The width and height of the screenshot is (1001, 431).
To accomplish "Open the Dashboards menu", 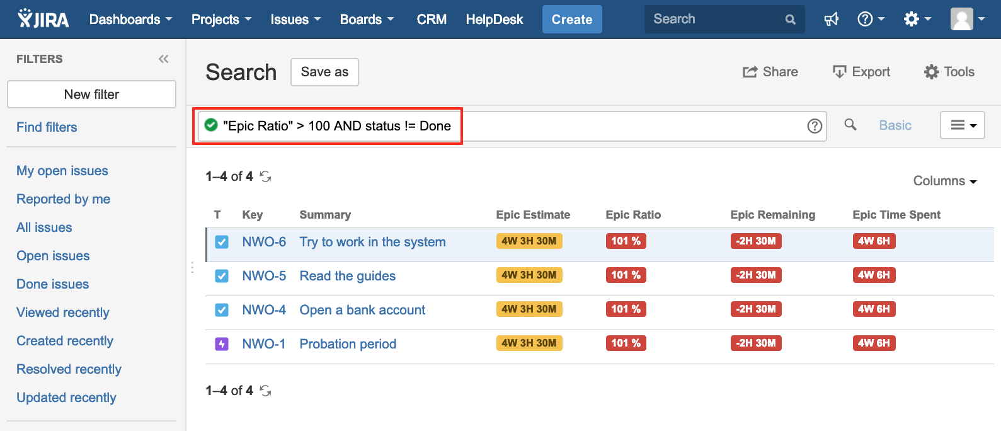I will 131,20.
